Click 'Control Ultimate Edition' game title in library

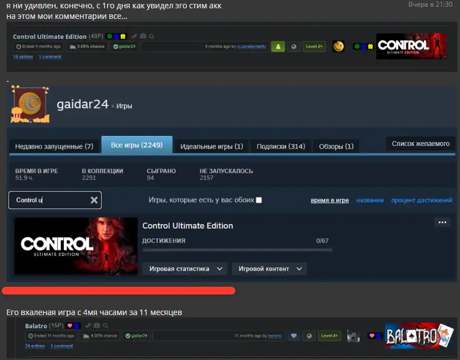[188, 226]
